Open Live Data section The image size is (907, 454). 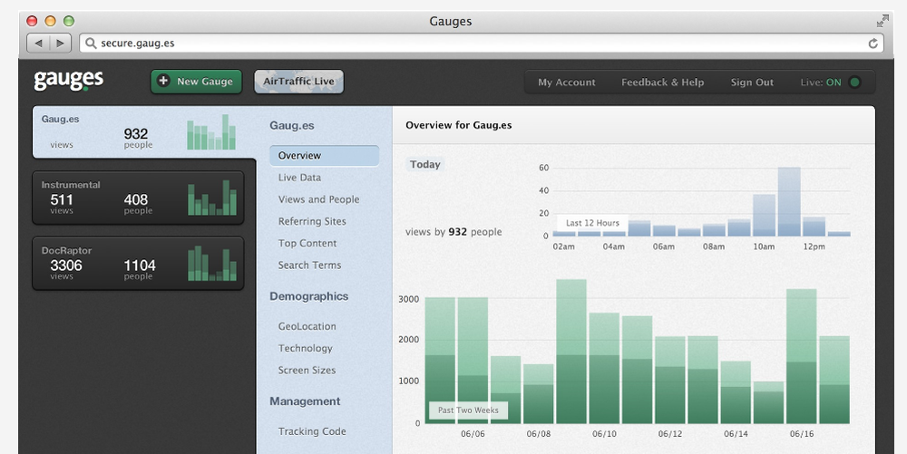pyautogui.click(x=299, y=178)
